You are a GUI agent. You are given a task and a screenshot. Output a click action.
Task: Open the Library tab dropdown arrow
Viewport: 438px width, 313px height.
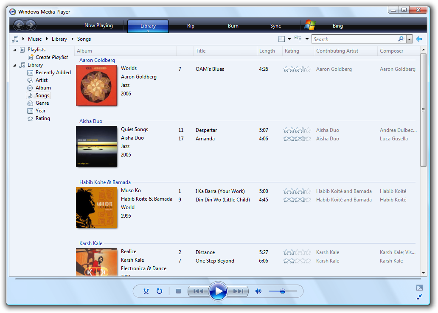click(148, 31)
